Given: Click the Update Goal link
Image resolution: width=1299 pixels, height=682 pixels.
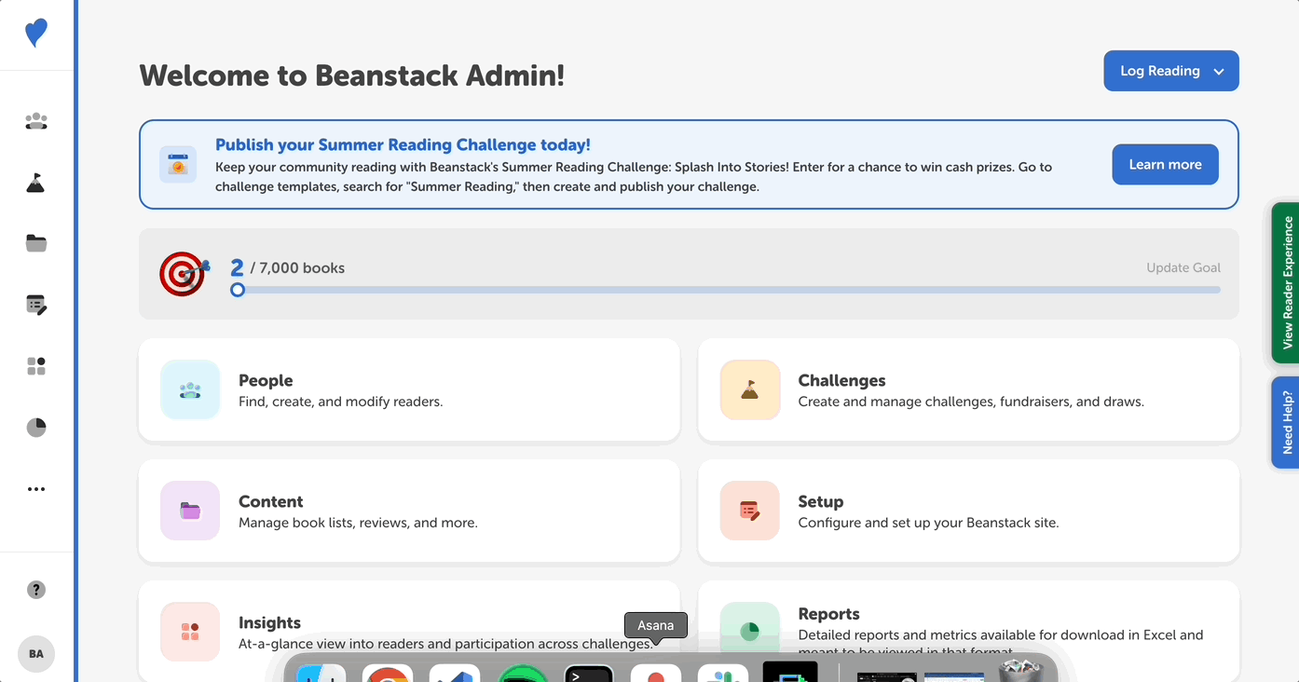Looking at the screenshot, I should click(x=1183, y=267).
